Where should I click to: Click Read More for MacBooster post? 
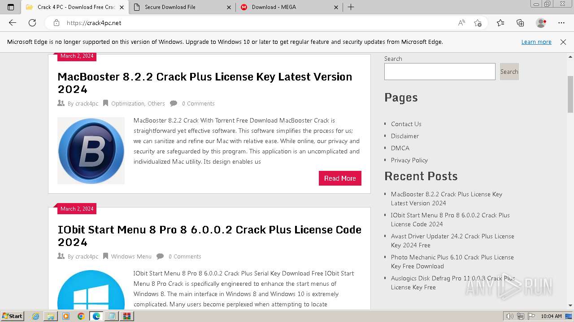click(x=340, y=178)
